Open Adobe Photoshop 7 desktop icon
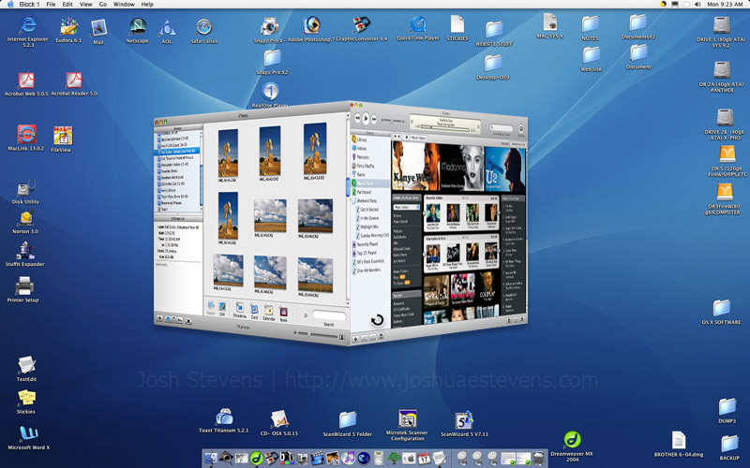 (x=311, y=25)
